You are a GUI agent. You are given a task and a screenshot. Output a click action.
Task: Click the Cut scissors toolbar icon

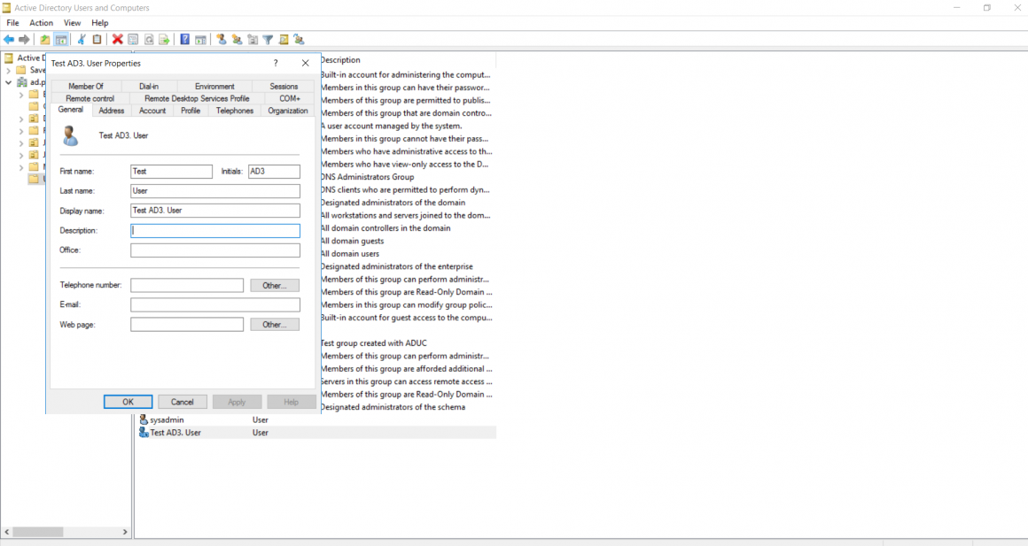pyautogui.click(x=82, y=40)
